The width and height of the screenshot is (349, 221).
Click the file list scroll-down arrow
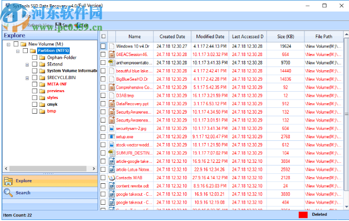346,207
